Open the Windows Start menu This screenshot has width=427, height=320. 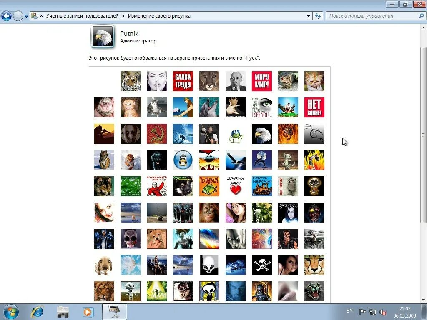click(x=11, y=312)
